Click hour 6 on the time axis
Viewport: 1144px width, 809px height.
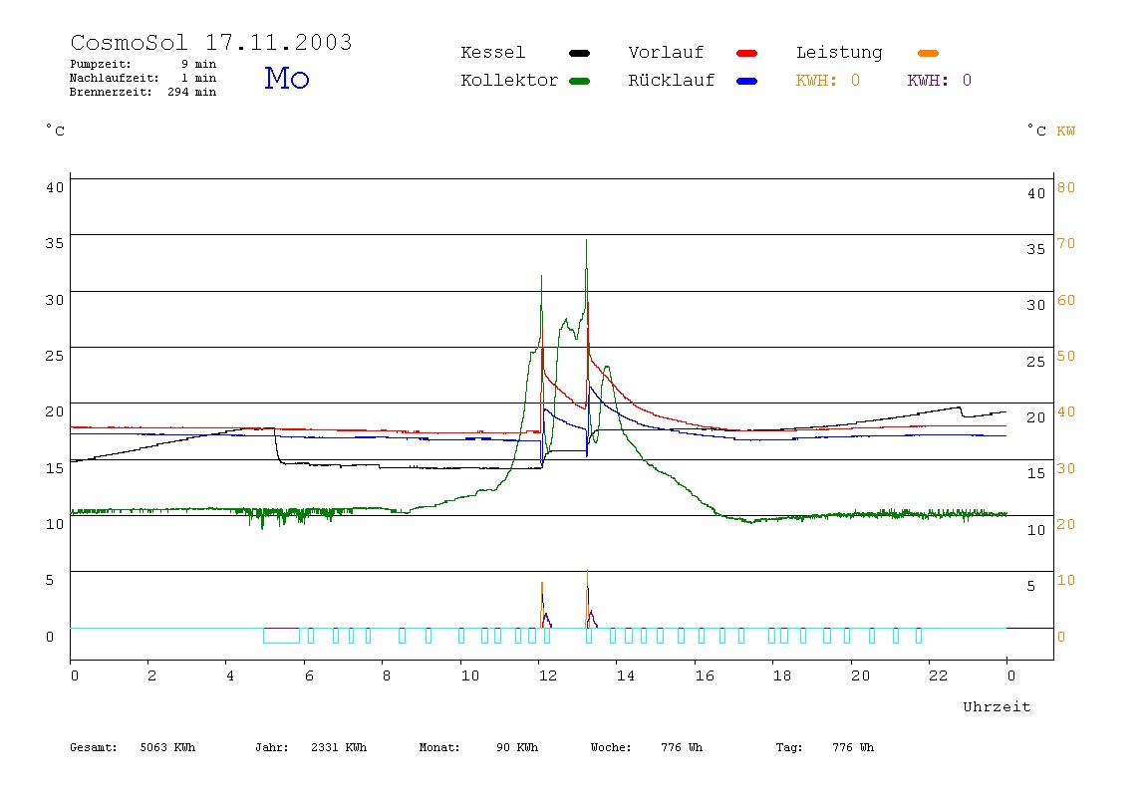[x=309, y=676]
